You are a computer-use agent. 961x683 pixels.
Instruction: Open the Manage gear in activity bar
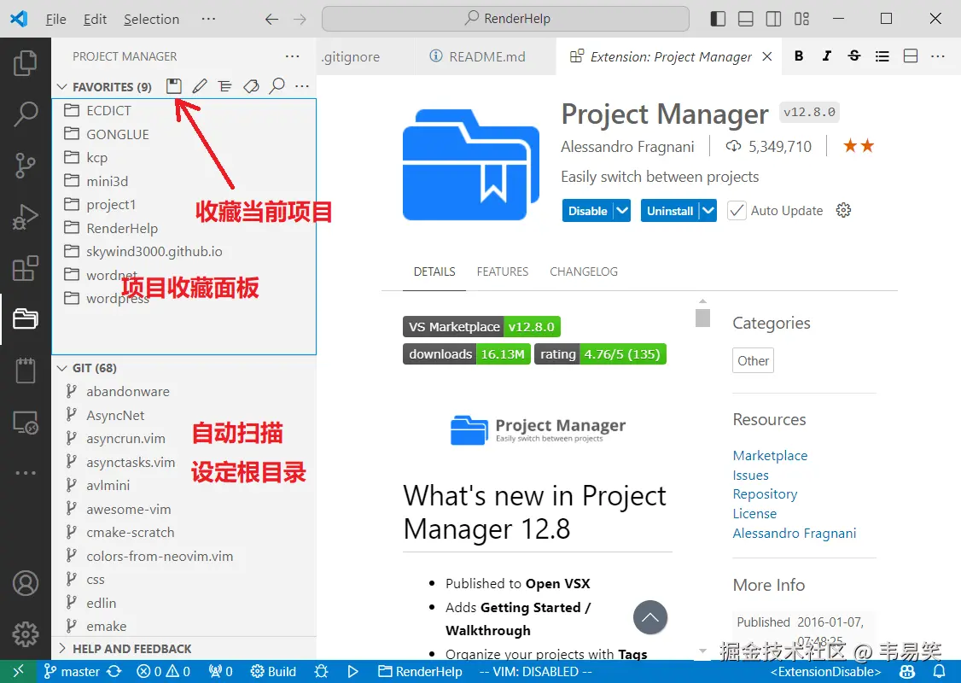pos(25,634)
